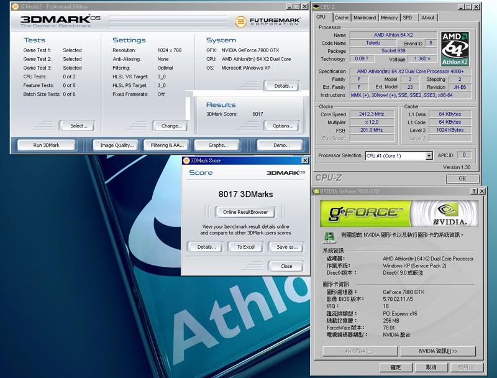Image resolution: width=497 pixels, height=378 pixels.
Task: Click the 8017 3DMarks score text
Action: click(x=245, y=194)
